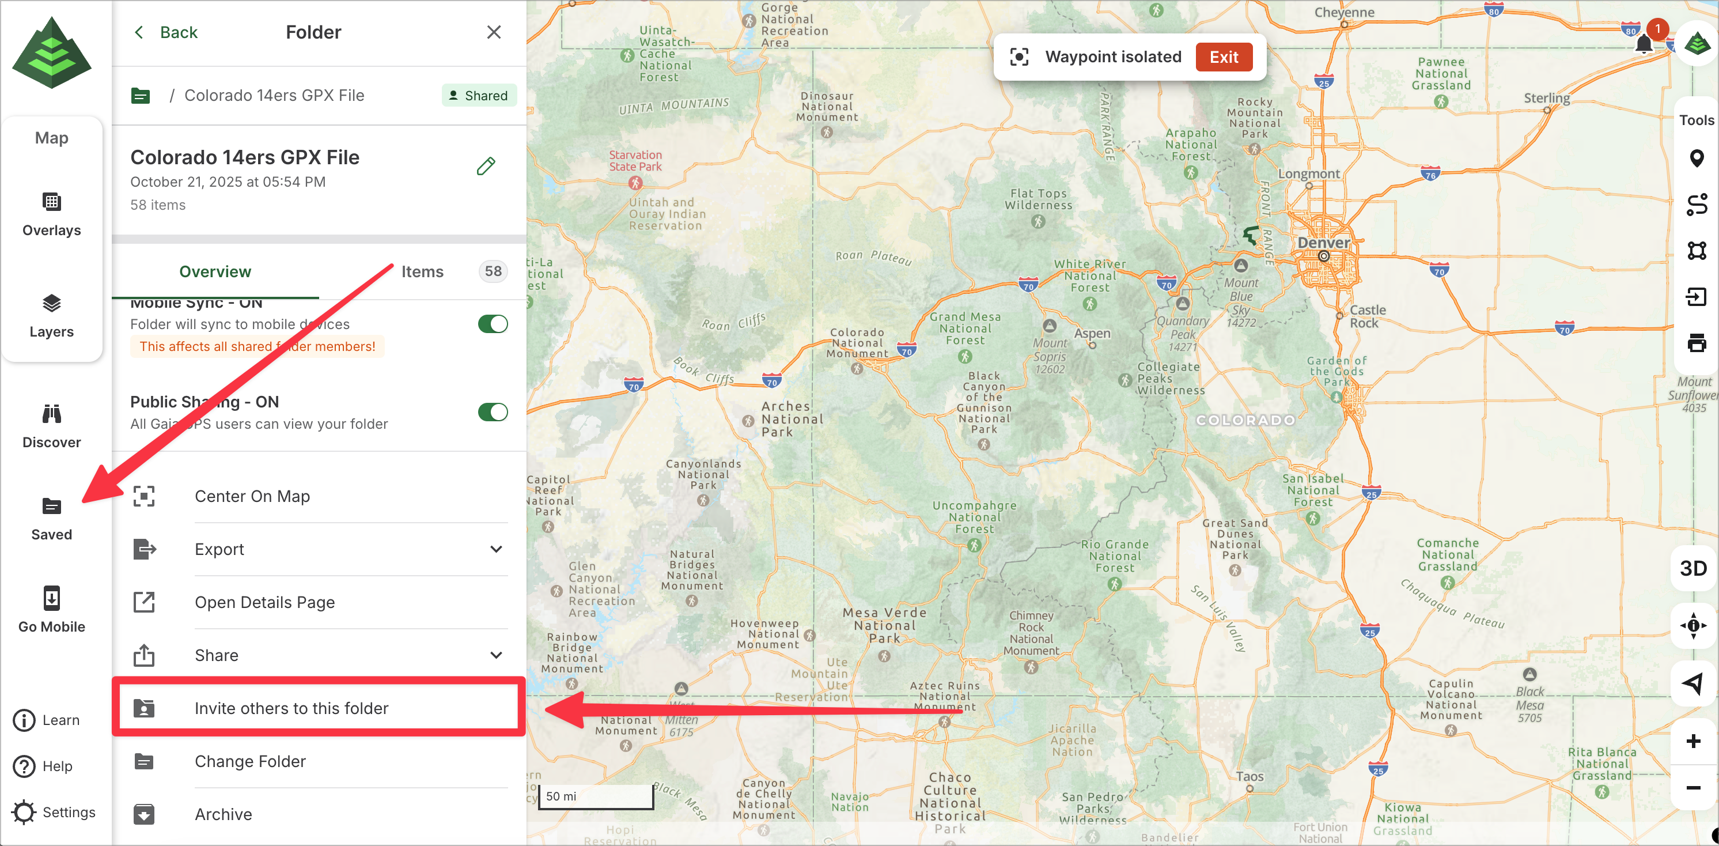Image resolution: width=1719 pixels, height=846 pixels.
Task: Disable Public Sharing toggle
Action: 493,412
